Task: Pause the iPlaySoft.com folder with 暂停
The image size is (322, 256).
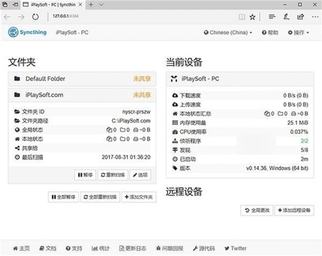Action: pyautogui.click(x=85, y=175)
